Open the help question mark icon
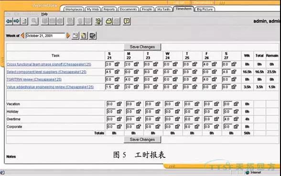 (x=127, y=21)
